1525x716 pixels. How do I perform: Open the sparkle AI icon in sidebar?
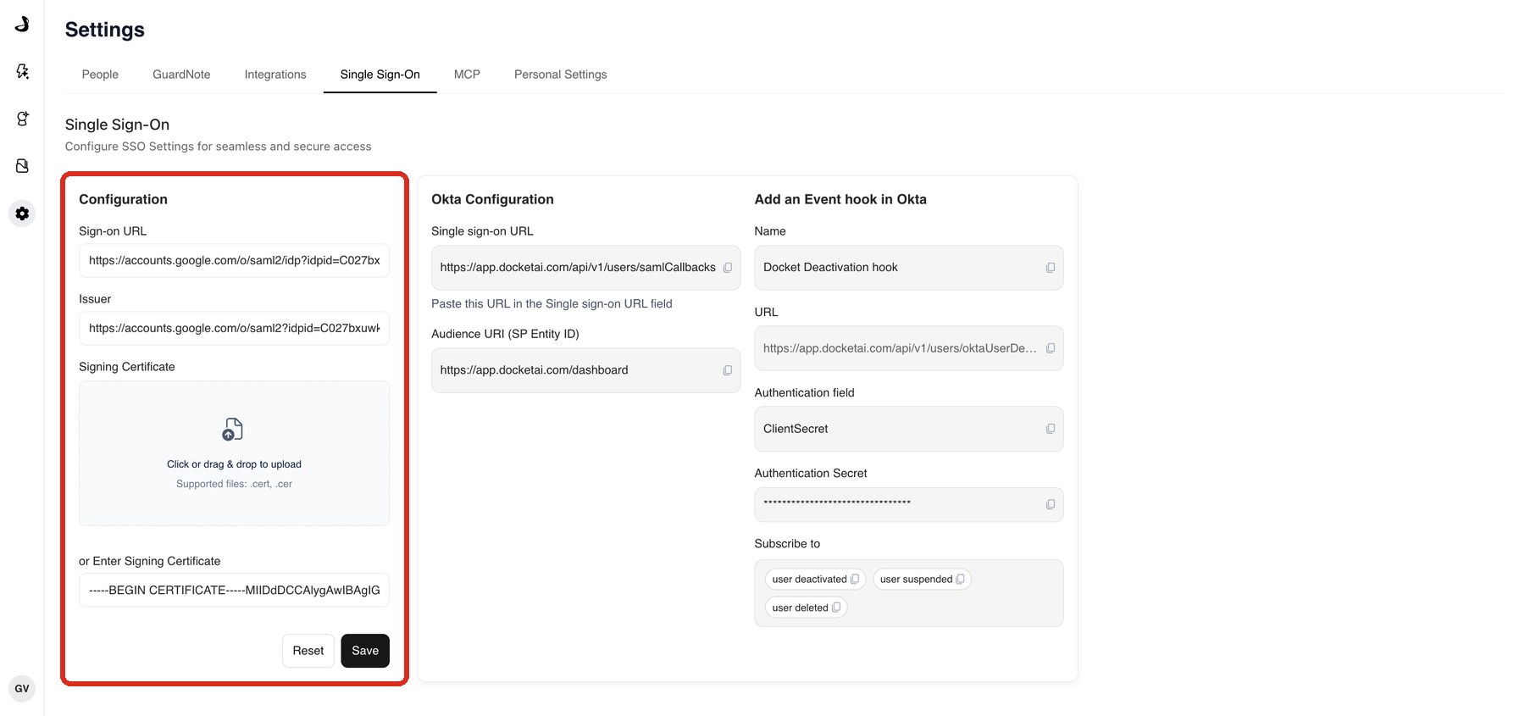click(x=22, y=71)
